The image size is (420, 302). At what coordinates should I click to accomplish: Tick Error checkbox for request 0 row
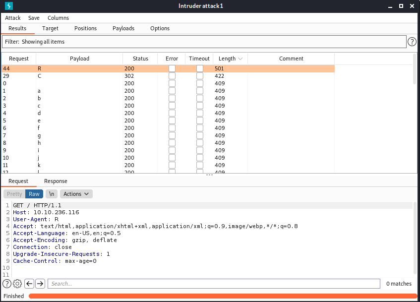[x=172, y=84]
